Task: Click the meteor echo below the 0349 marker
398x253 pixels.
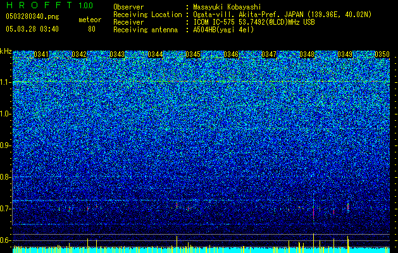Action: 348,206
